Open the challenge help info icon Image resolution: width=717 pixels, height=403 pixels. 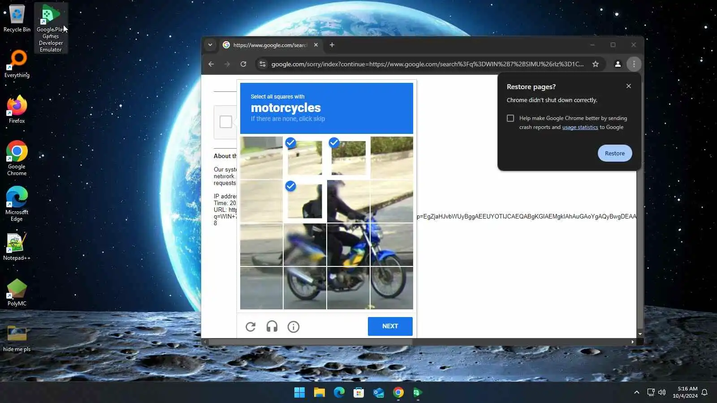tap(294, 327)
